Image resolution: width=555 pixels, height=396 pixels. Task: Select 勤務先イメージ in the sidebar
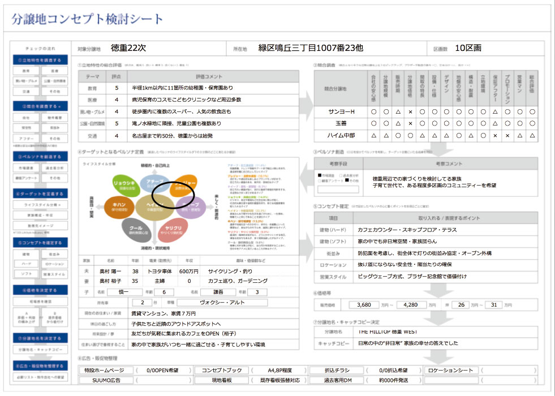[x=40, y=225]
